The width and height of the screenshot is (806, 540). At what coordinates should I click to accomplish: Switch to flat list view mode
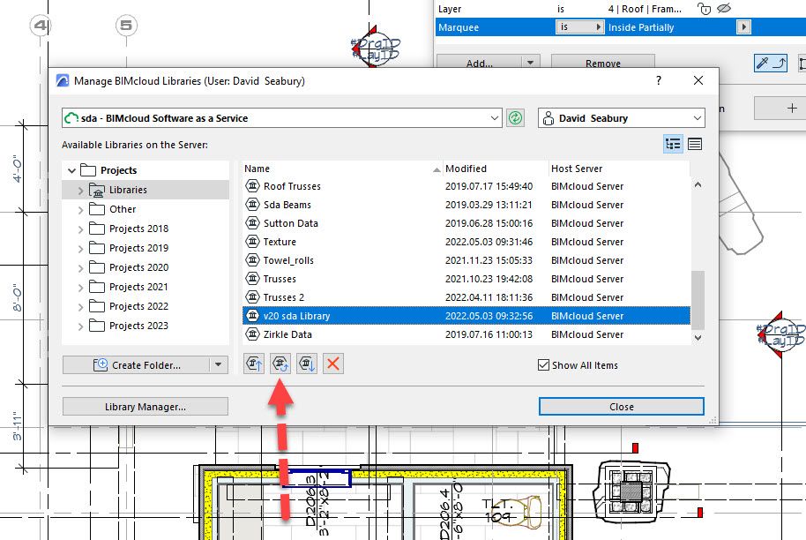pyautogui.click(x=695, y=145)
